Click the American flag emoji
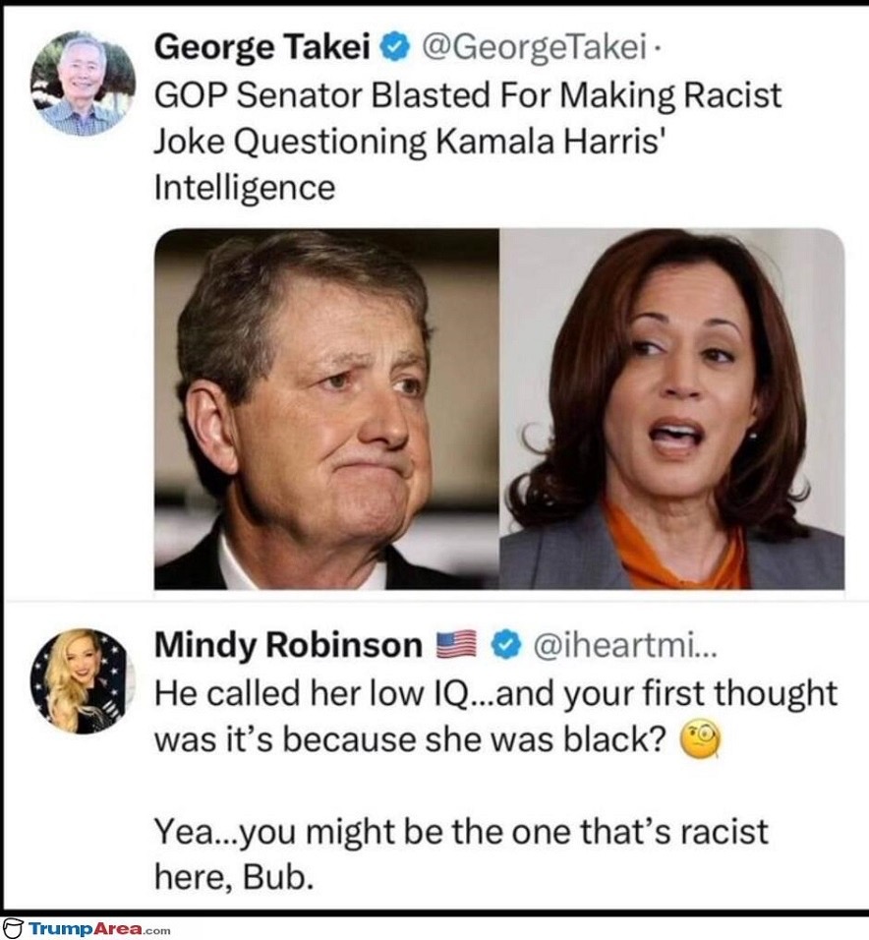869x940 pixels. [x=457, y=645]
